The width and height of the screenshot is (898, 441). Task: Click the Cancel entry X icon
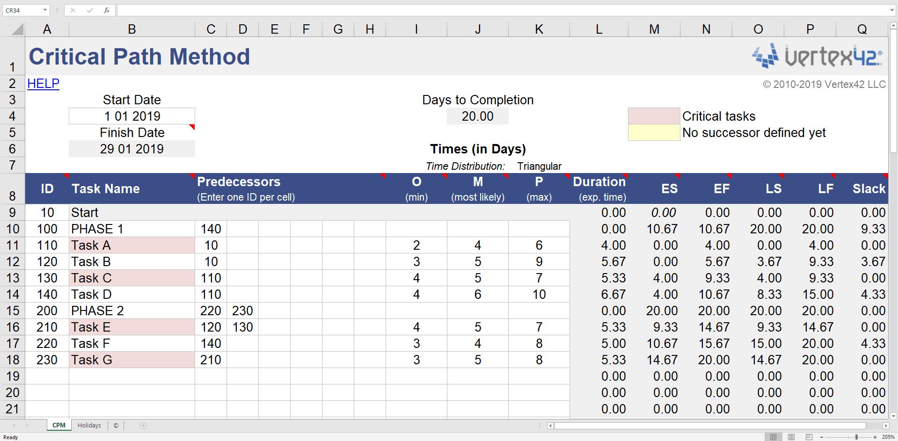(73, 10)
